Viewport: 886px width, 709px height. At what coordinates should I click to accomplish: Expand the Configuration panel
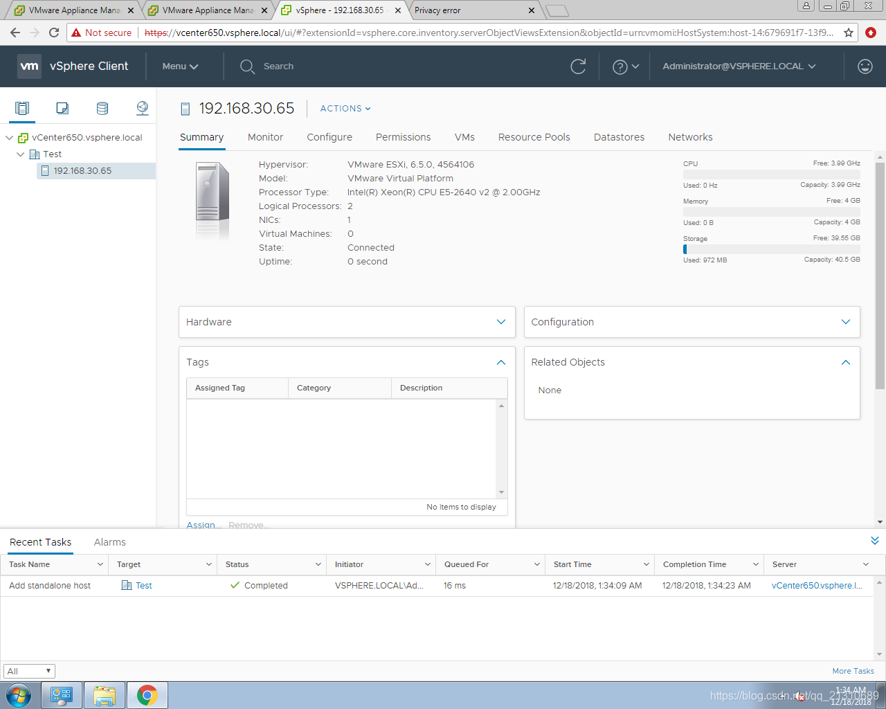pos(845,322)
